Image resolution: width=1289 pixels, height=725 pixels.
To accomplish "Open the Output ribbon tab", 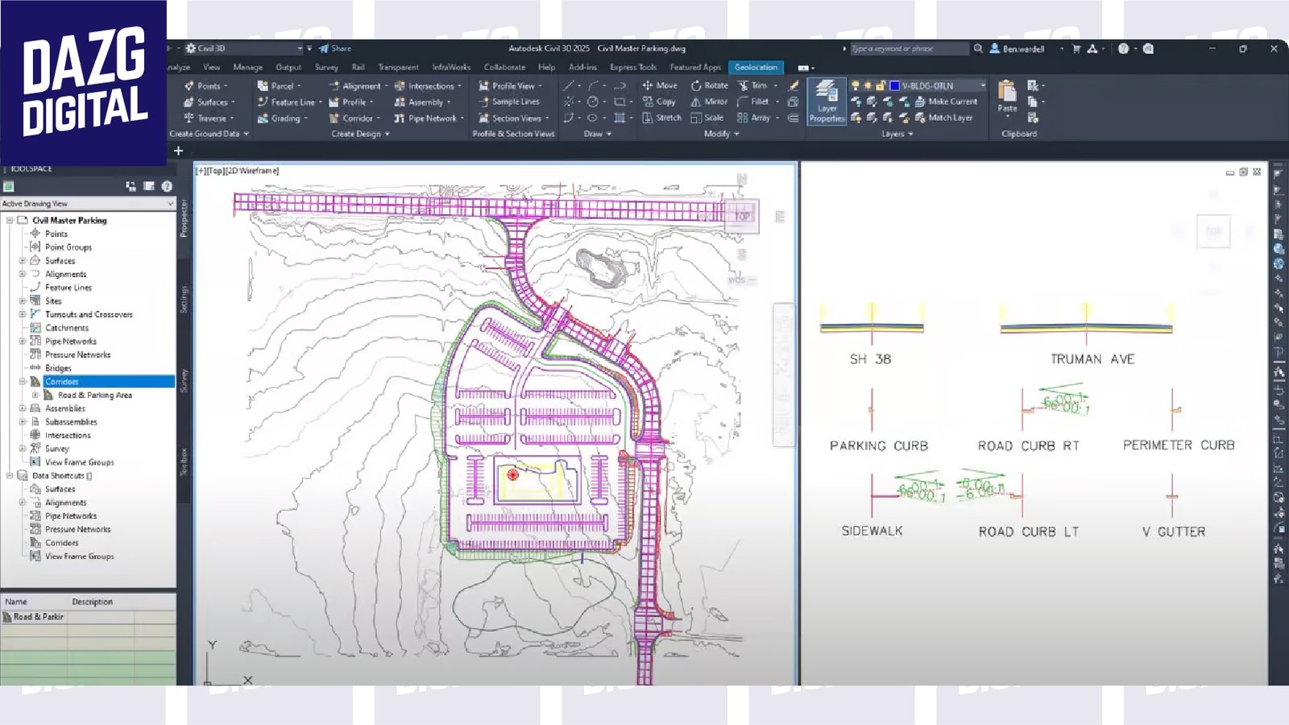I will pyautogui.click(x=288, y=68).
